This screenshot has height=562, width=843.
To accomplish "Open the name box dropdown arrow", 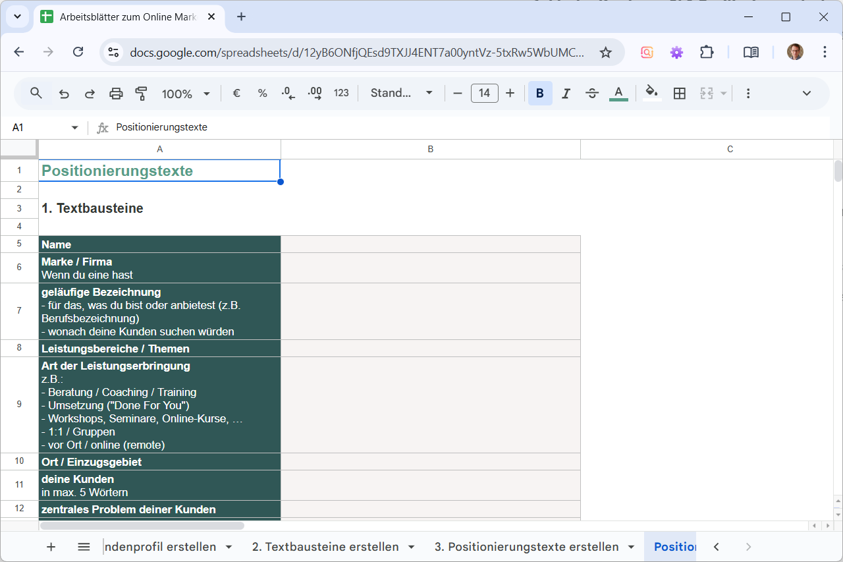I will pyautogui.click(x=74, y=127).
